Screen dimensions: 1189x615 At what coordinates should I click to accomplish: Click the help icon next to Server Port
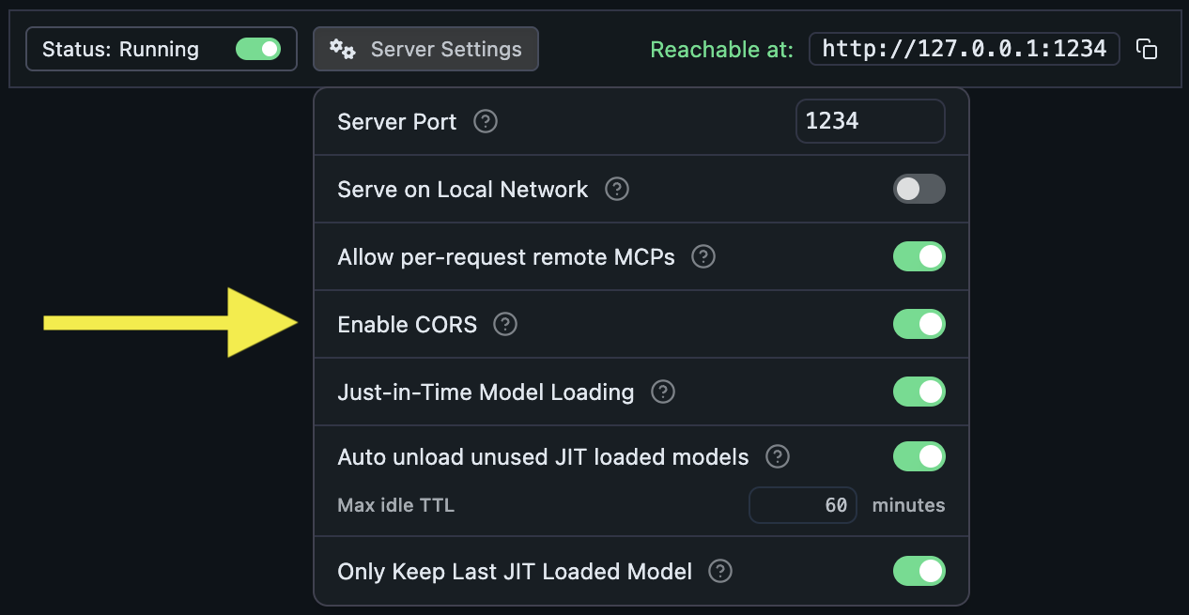[486, 121]
